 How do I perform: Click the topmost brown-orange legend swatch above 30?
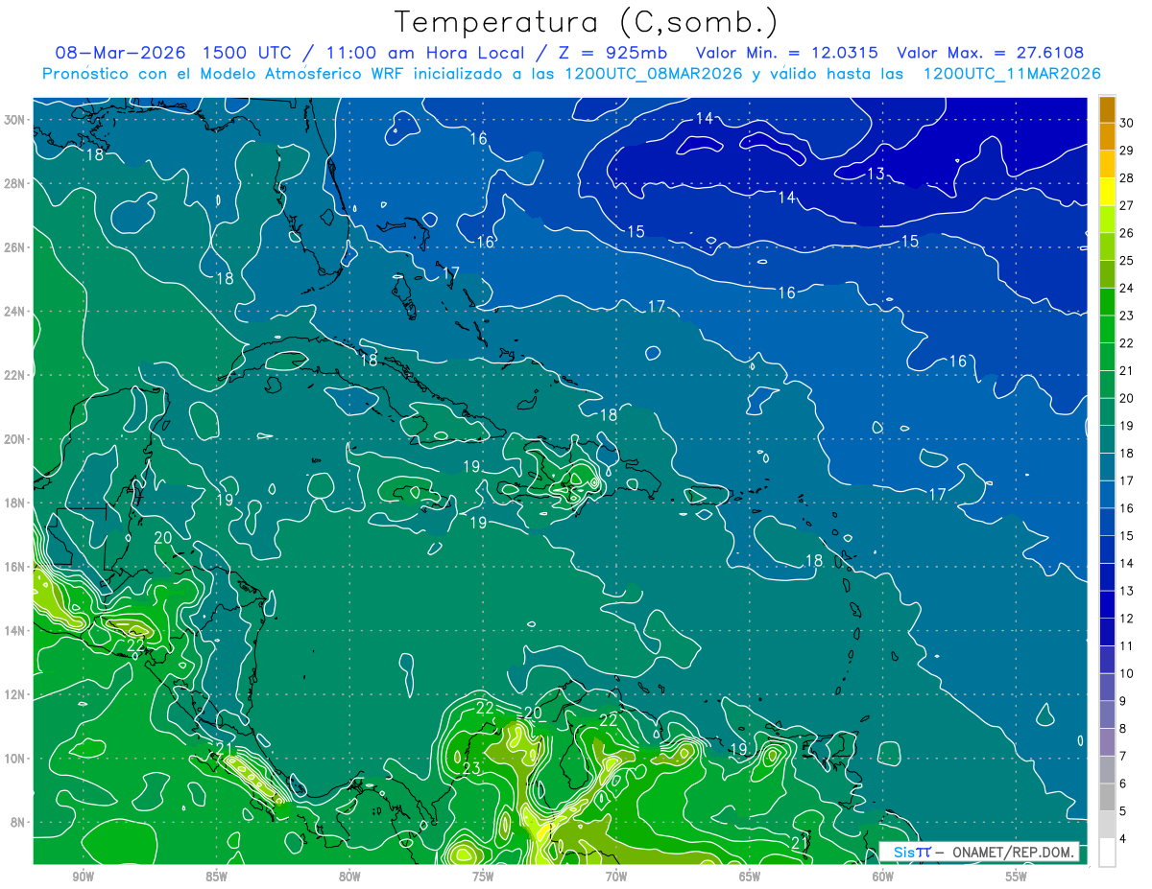click(1107, 109)
